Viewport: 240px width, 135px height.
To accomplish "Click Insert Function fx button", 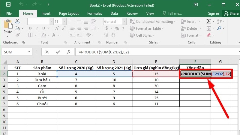I will tap(69, 52).
